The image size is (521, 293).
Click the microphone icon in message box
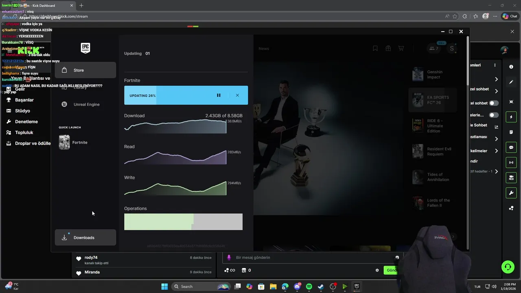point(229,257)
